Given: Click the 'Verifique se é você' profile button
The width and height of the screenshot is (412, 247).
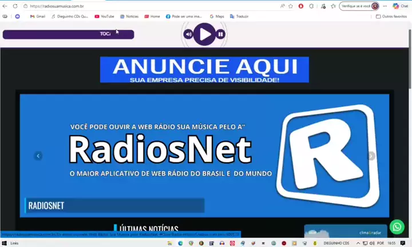Looking at the screenshot, I should tap(359, 6).
